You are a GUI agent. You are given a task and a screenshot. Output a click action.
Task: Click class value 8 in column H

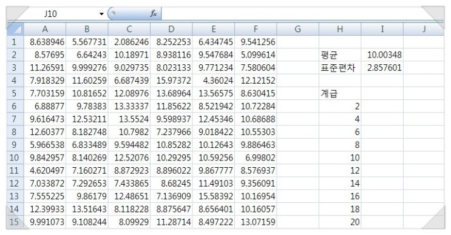point(340,145)
